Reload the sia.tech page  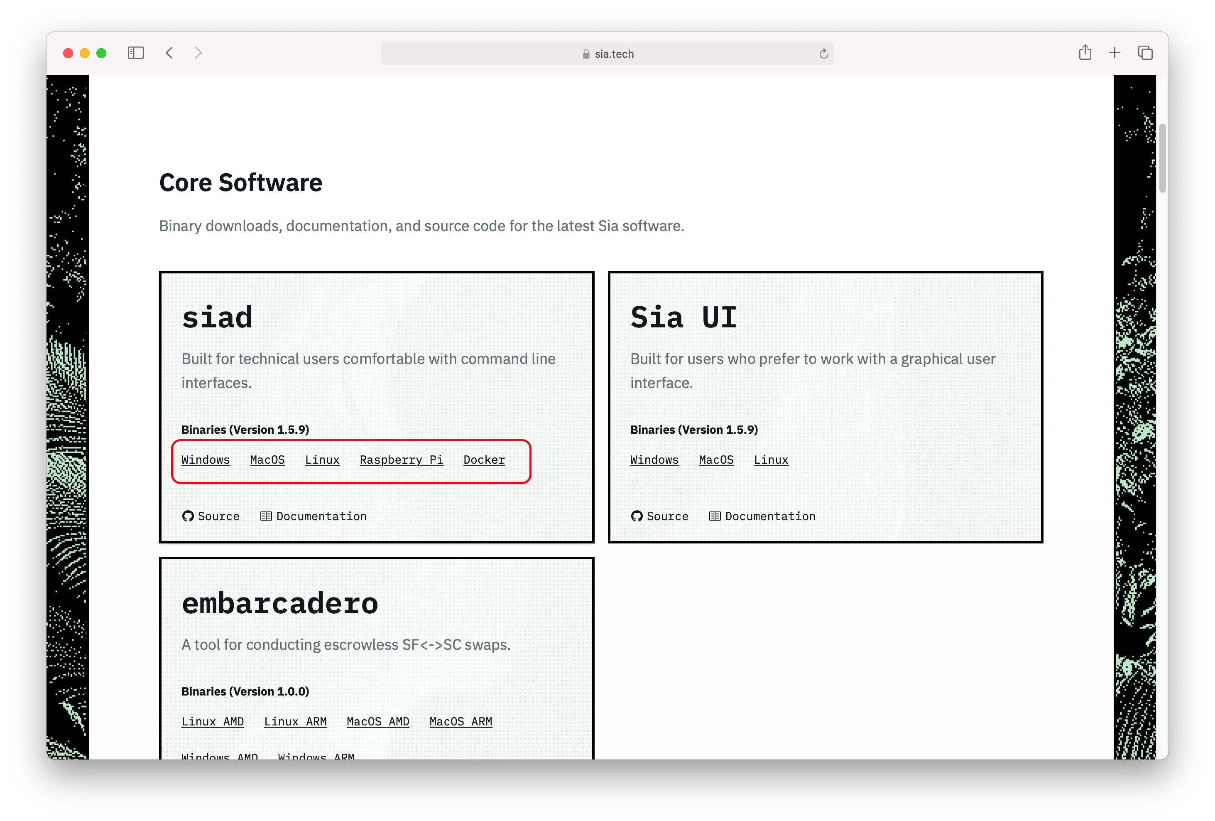[x=823, y=53]
